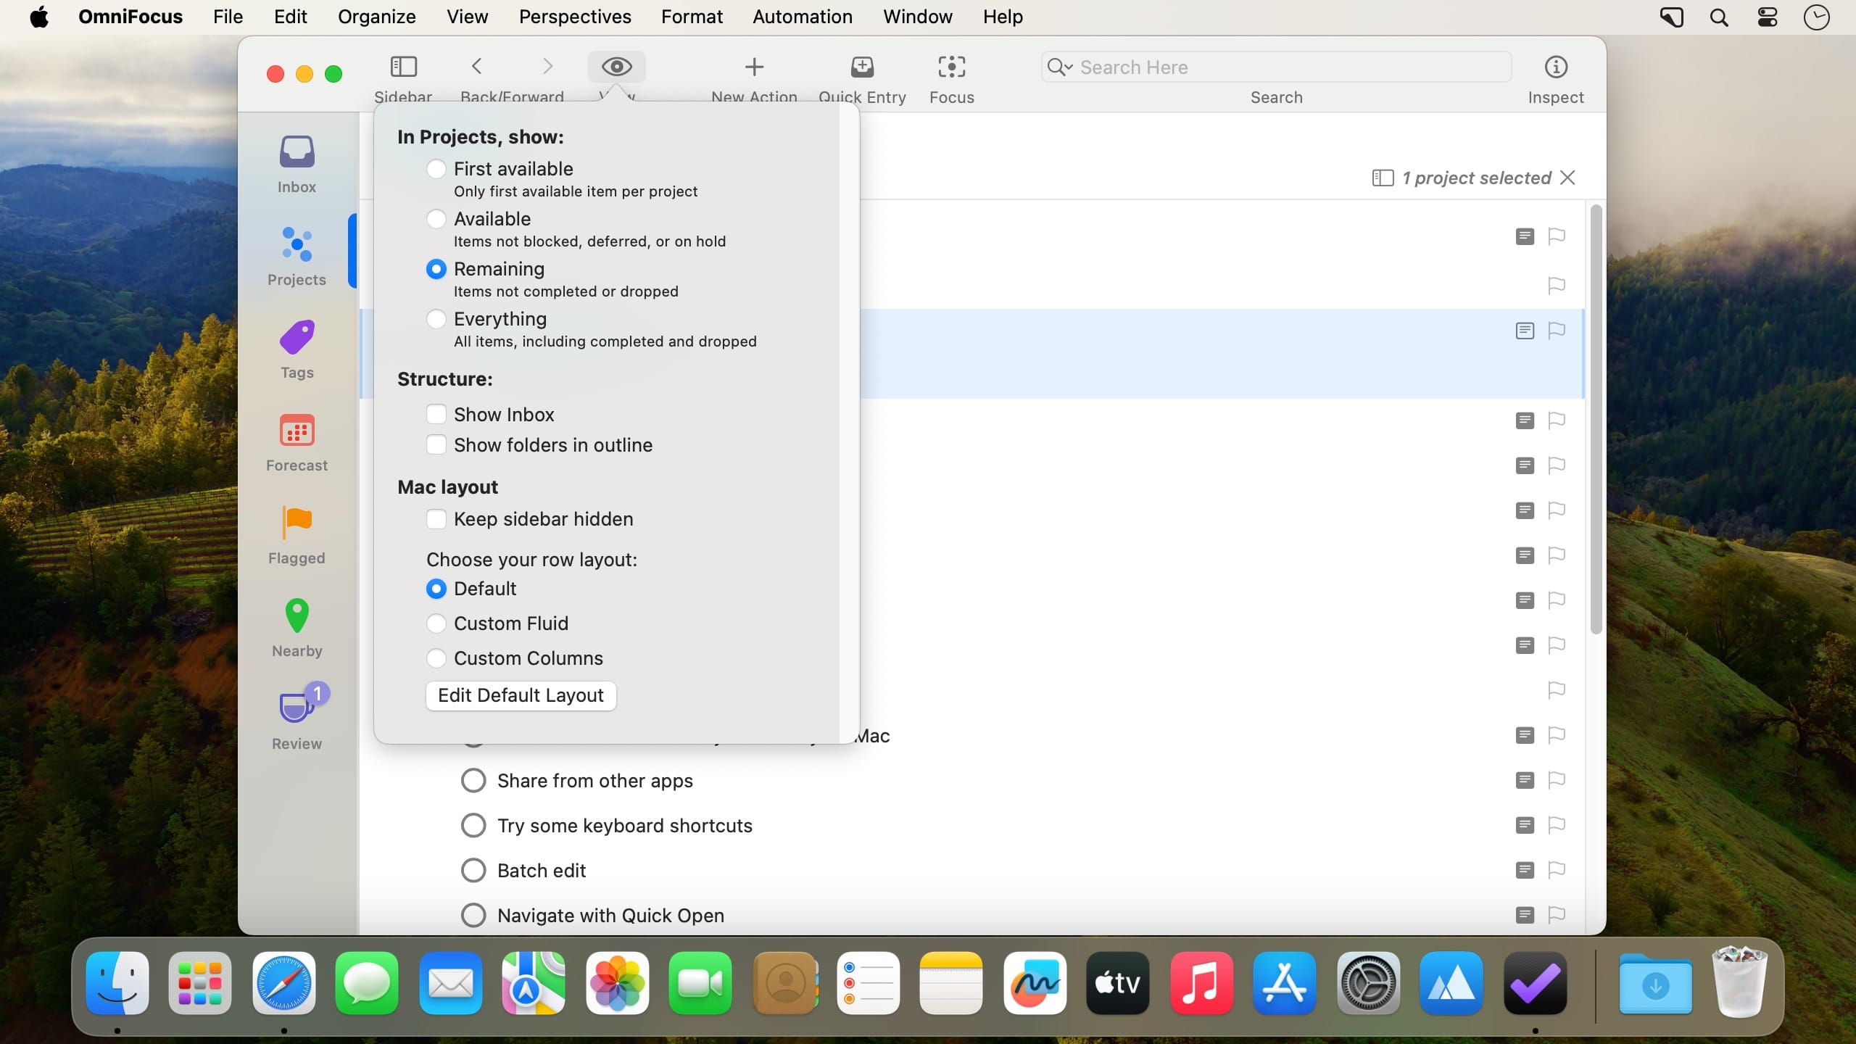Choose Custom Columns row layout
This screenshot has height=1044, width=1856.
pyautogui.click(x=436, y=658)
